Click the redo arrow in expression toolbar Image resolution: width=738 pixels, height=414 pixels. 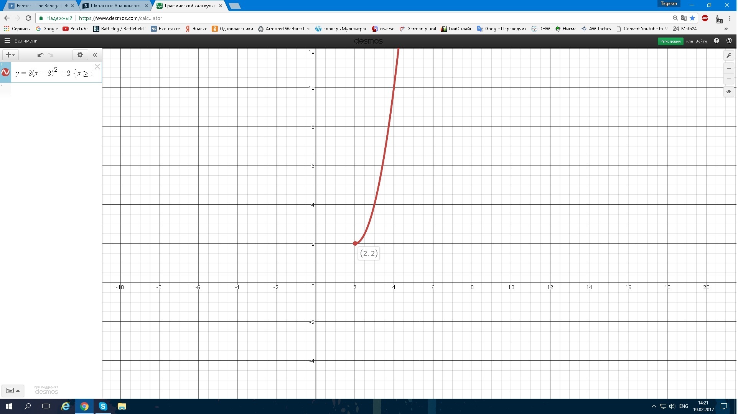tap(51, 55)
